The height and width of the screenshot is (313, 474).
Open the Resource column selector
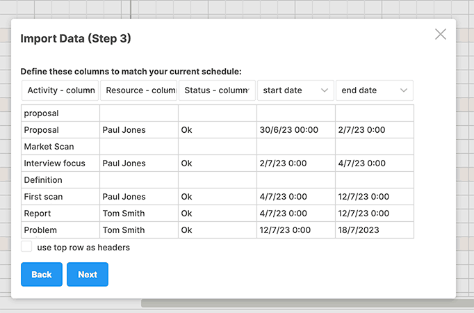pos(139,90)
